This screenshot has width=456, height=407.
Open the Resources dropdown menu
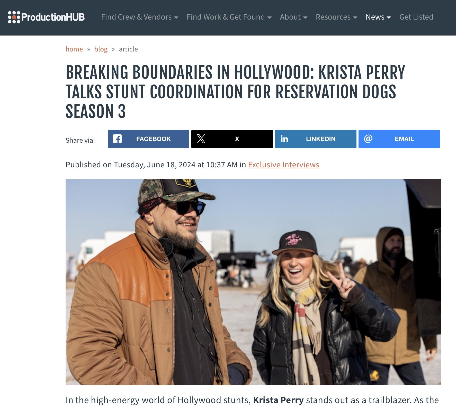[336, 17]
